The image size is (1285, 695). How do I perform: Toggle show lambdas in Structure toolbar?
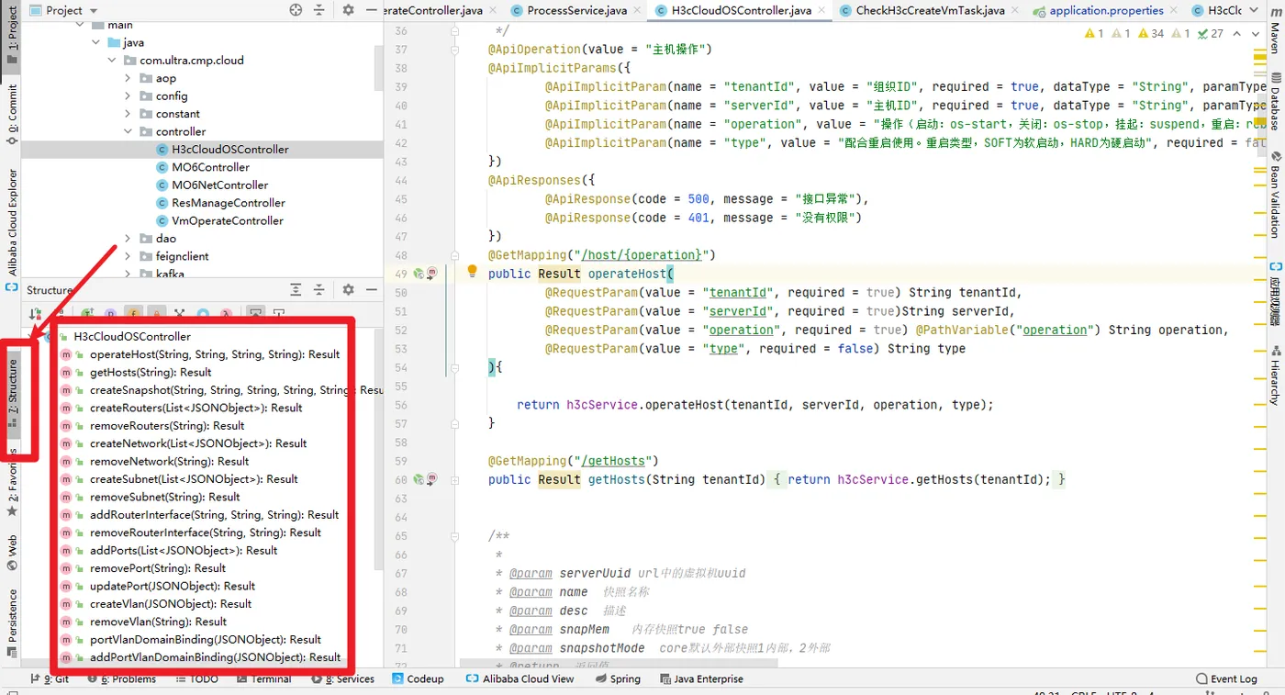pyautogui.click(x=226, y=313)
